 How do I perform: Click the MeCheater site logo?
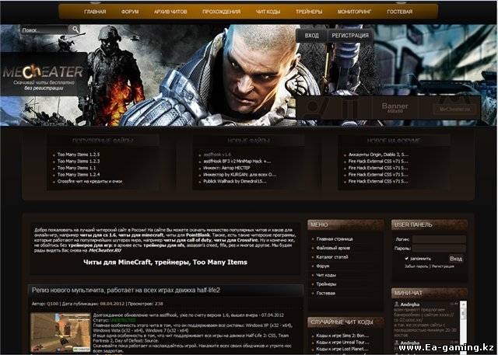click(44, 72)
